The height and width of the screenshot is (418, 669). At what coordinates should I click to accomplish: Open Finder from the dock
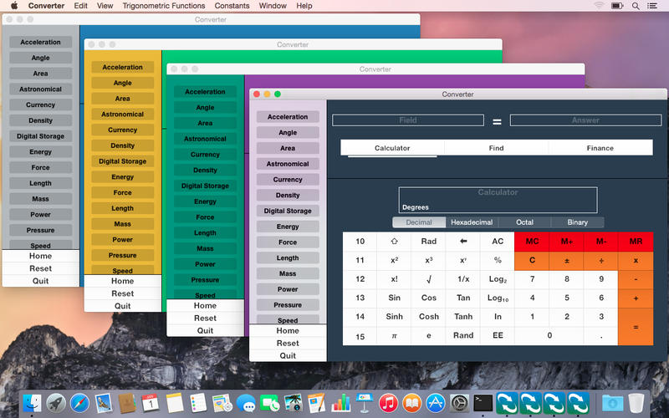click(x=33, y=403)
